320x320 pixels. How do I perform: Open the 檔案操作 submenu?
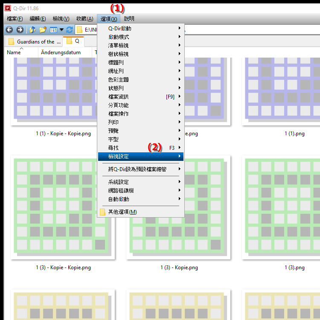[x=141, y=113]
